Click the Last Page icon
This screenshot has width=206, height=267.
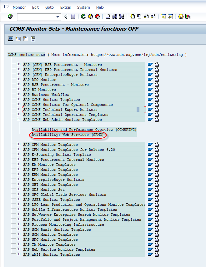[153, 17]
